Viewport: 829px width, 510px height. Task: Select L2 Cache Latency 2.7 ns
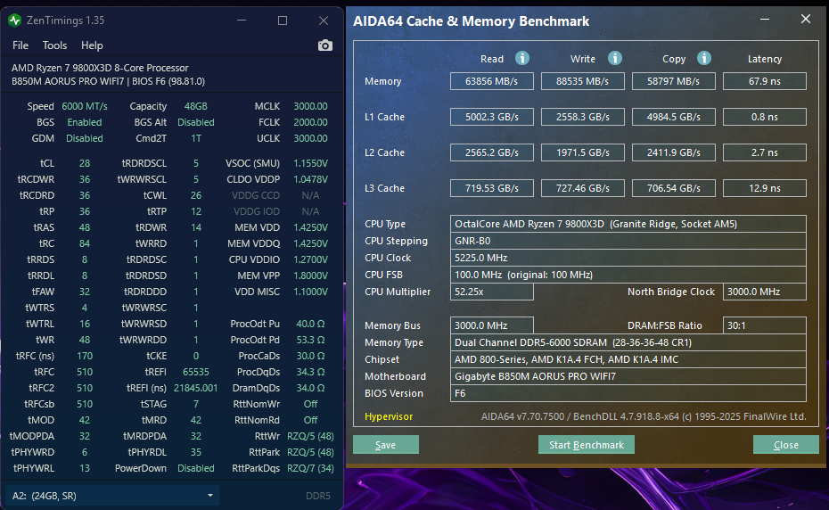[x=765, y=152]
